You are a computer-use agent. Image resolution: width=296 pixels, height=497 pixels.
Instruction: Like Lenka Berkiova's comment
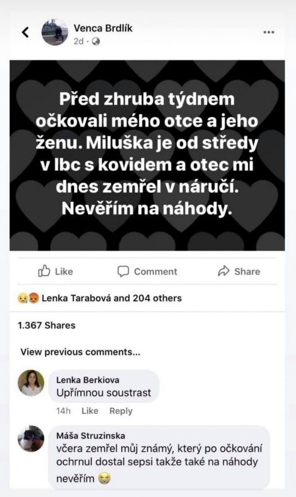90,411
